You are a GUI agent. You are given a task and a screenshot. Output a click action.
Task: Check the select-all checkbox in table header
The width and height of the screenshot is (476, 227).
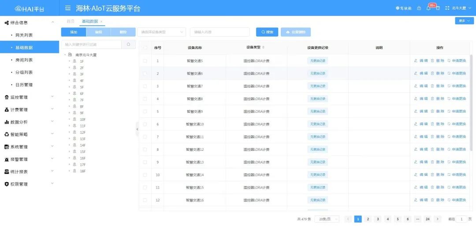tap(145, 48)
